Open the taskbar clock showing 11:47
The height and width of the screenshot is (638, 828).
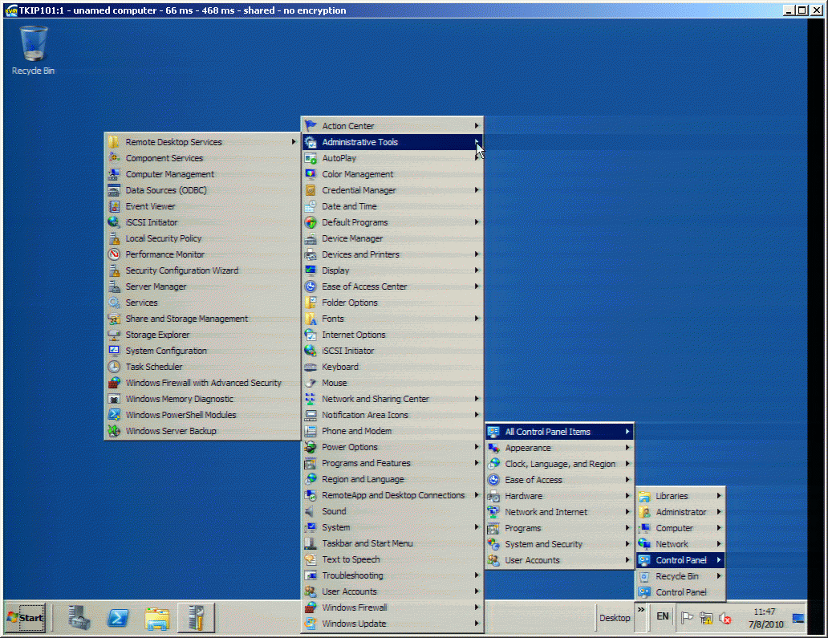(x=765, y=618)
